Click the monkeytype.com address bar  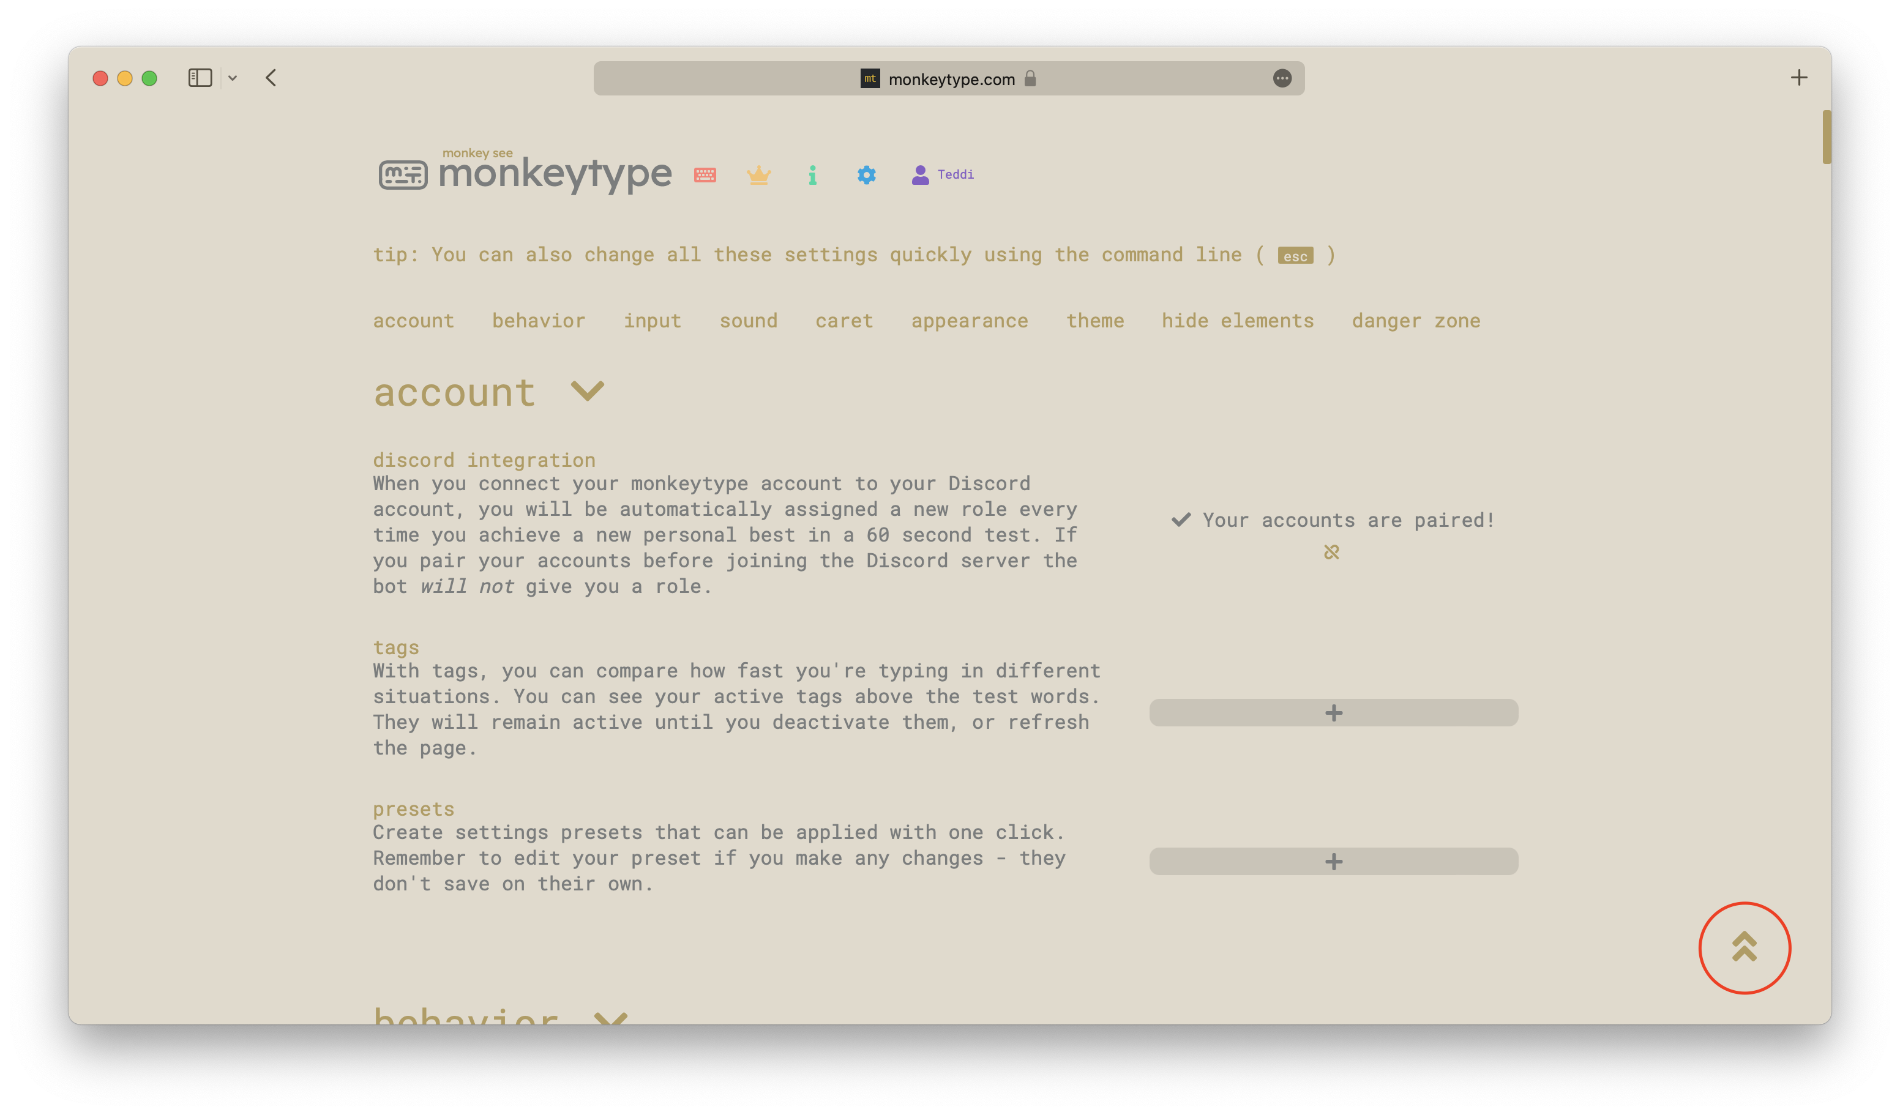point(949,78)
